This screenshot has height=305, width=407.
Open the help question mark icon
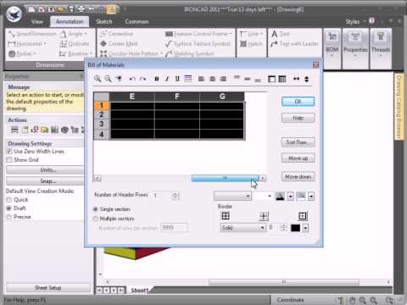pos(372,21)
